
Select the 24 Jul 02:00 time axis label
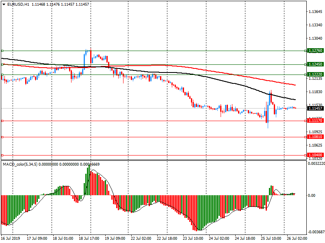point(219,239)
